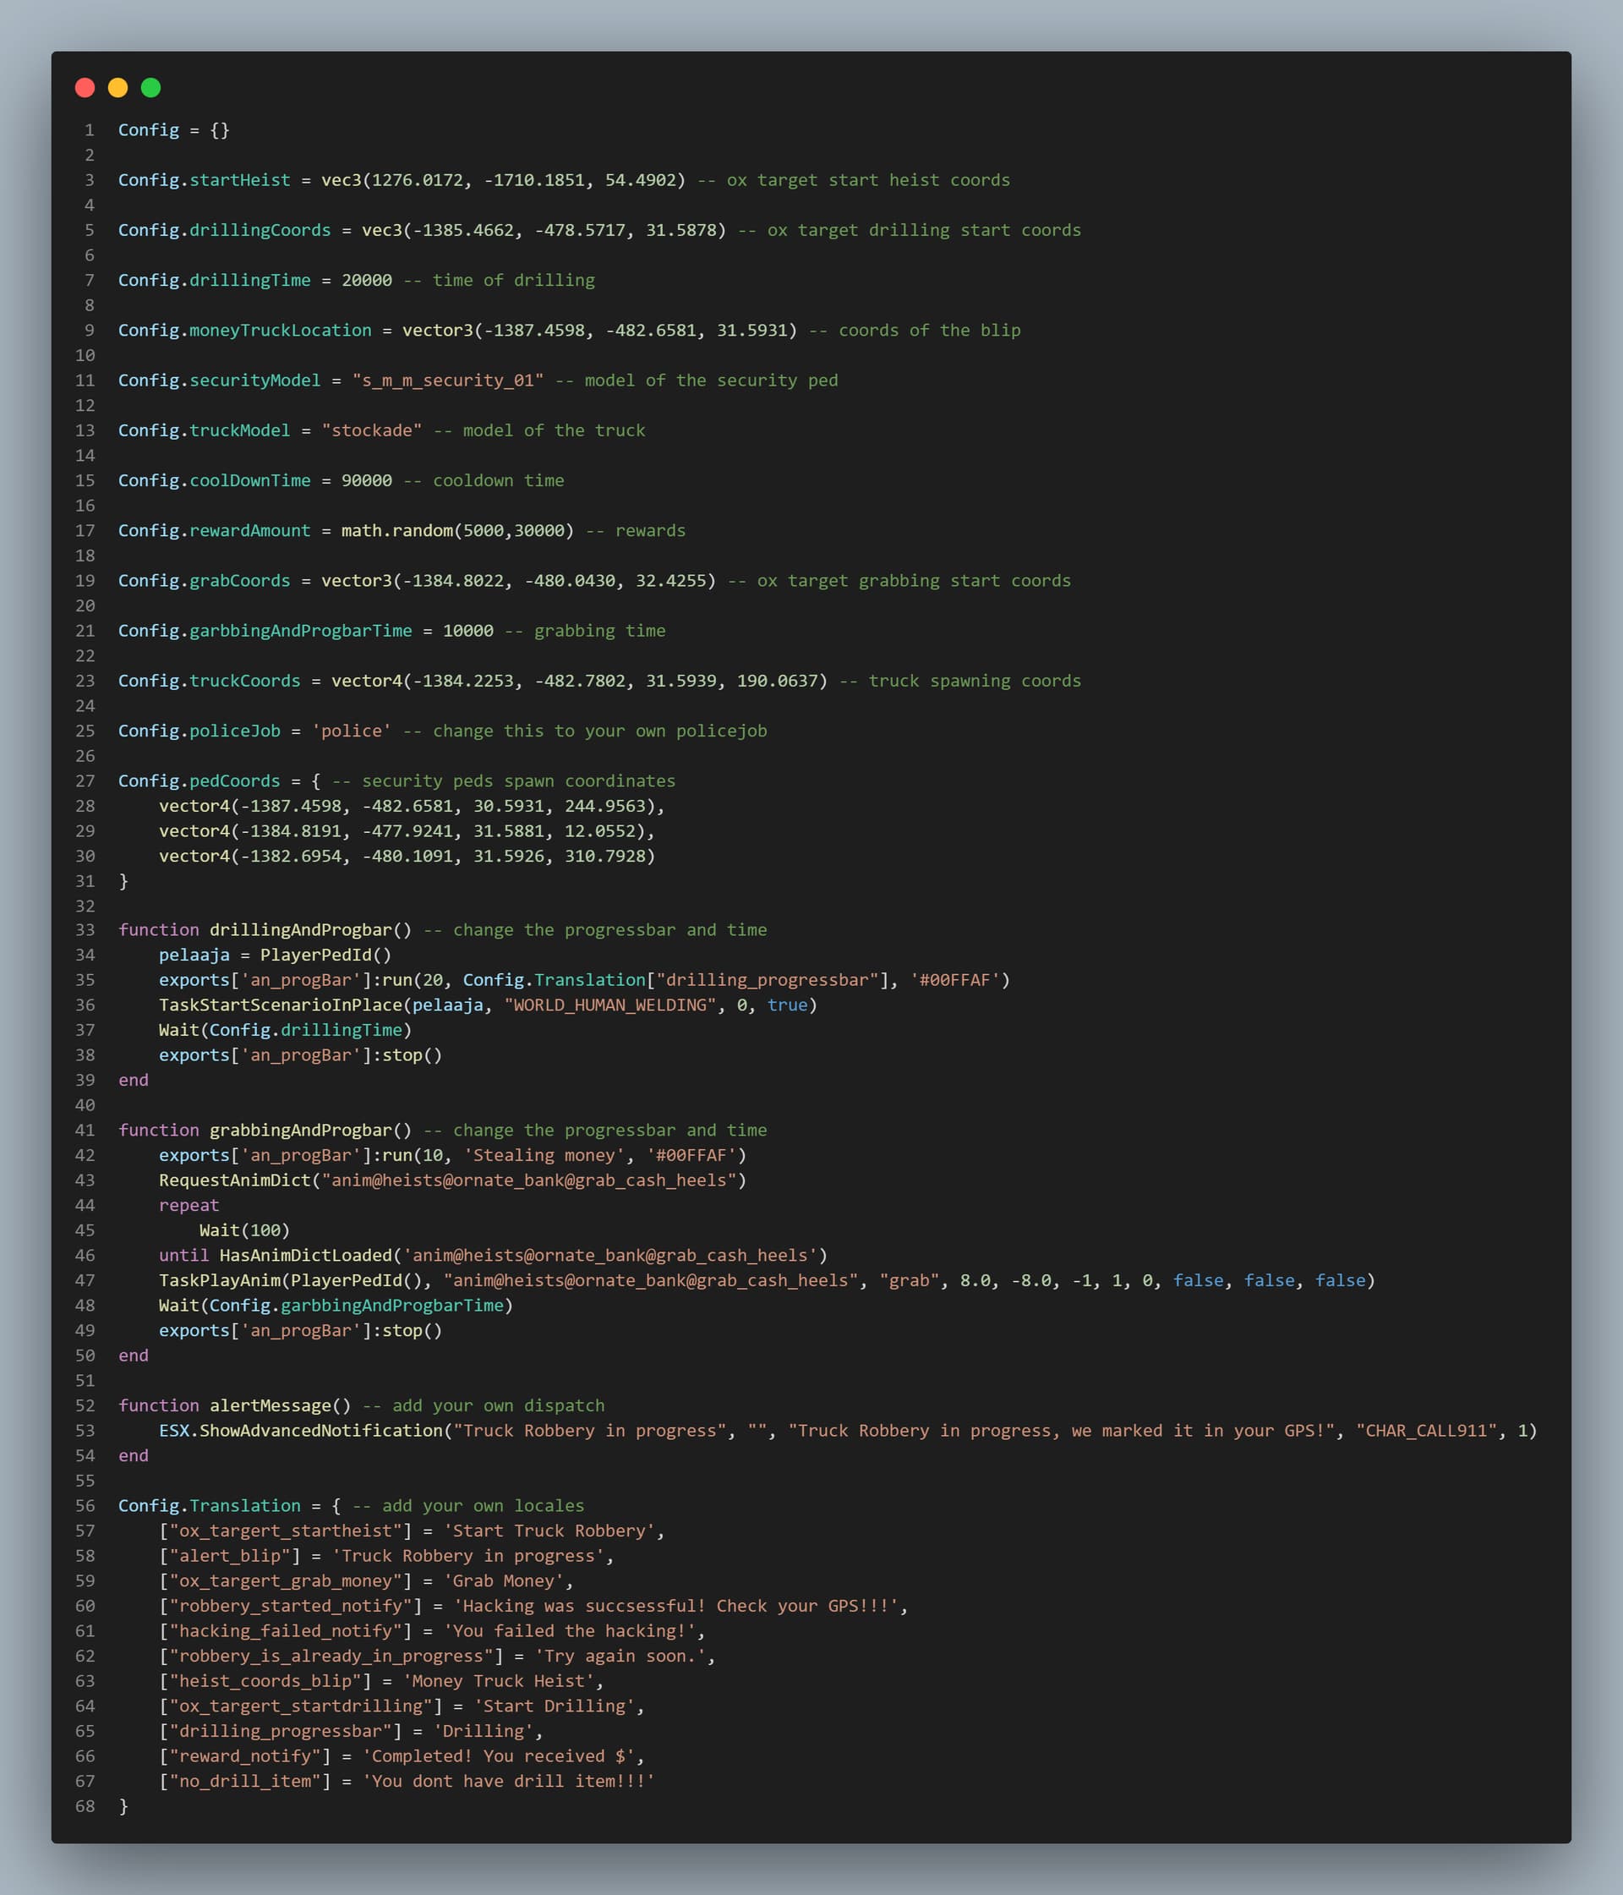This screenshot has height=1895, width=1623.
Task: Click the closing brace on line 68
Action: (123, 1806)
